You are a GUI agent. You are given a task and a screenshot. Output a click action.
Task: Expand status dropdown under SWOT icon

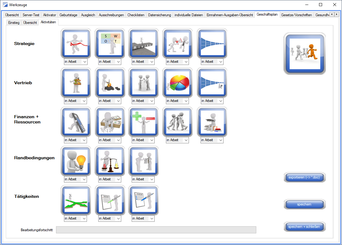[118, 62]
